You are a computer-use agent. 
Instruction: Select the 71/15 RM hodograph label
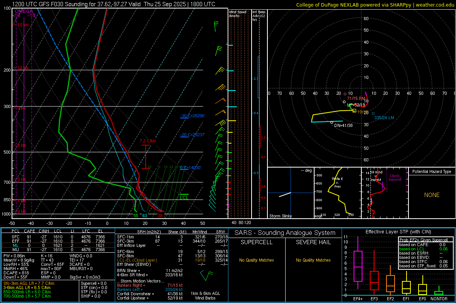[356, 98]
